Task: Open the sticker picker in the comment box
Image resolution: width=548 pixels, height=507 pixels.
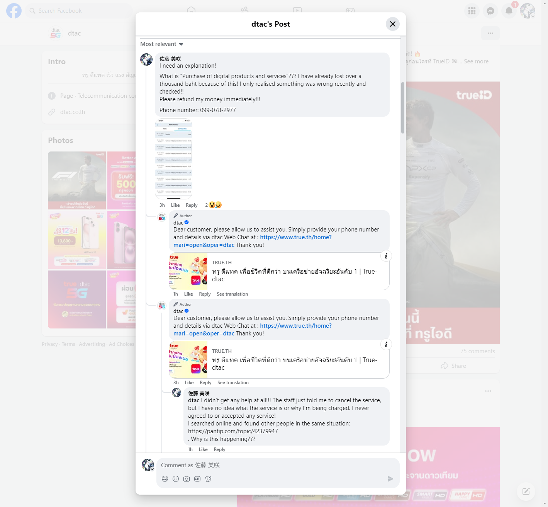Action: 209,479
